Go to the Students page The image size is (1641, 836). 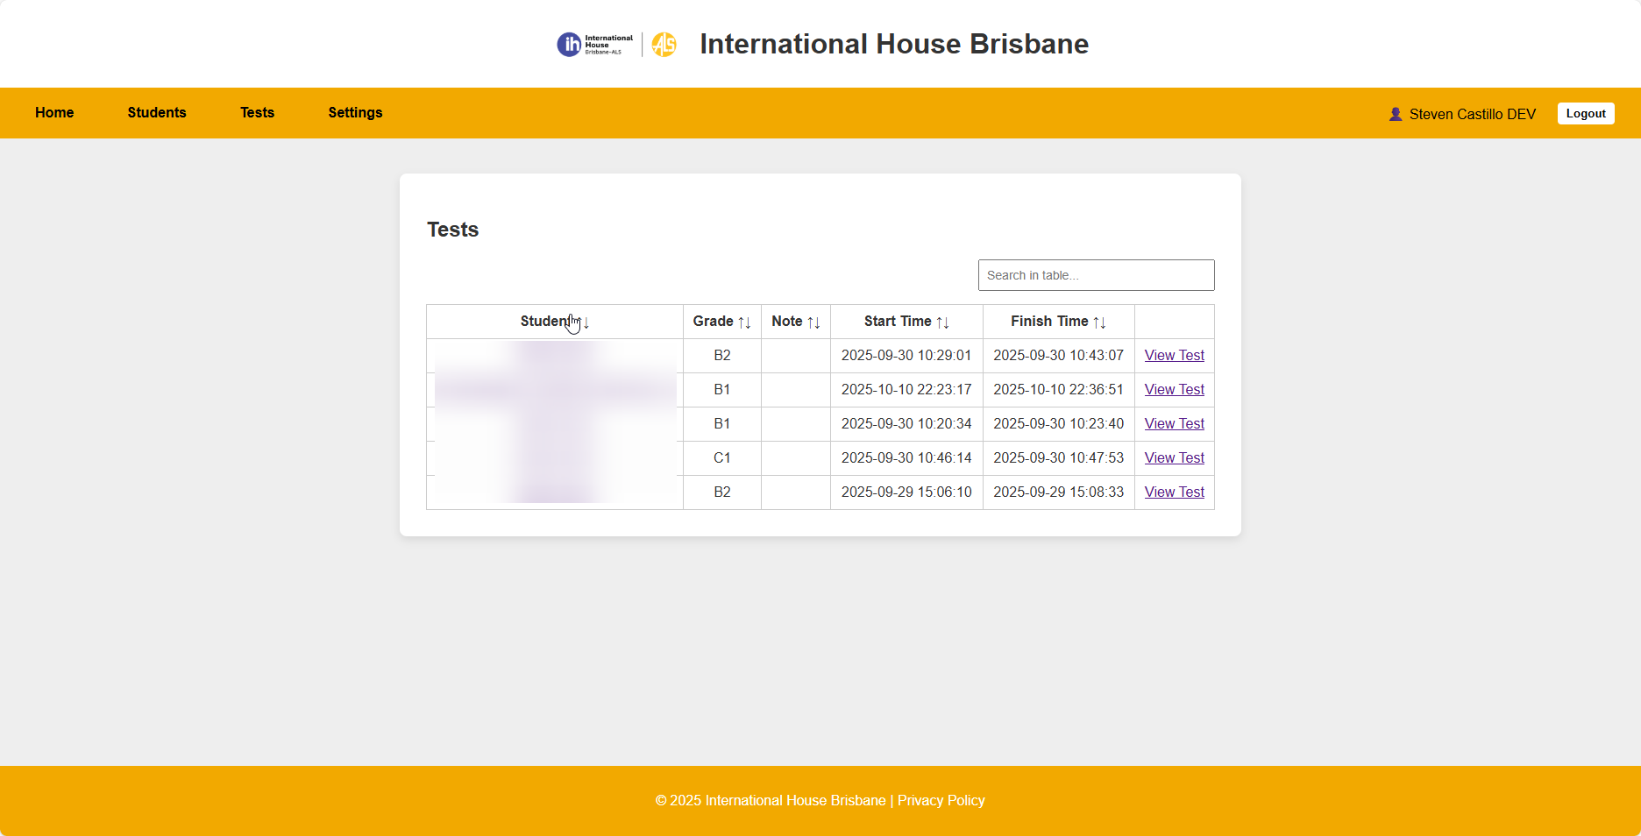coord(157,112)
